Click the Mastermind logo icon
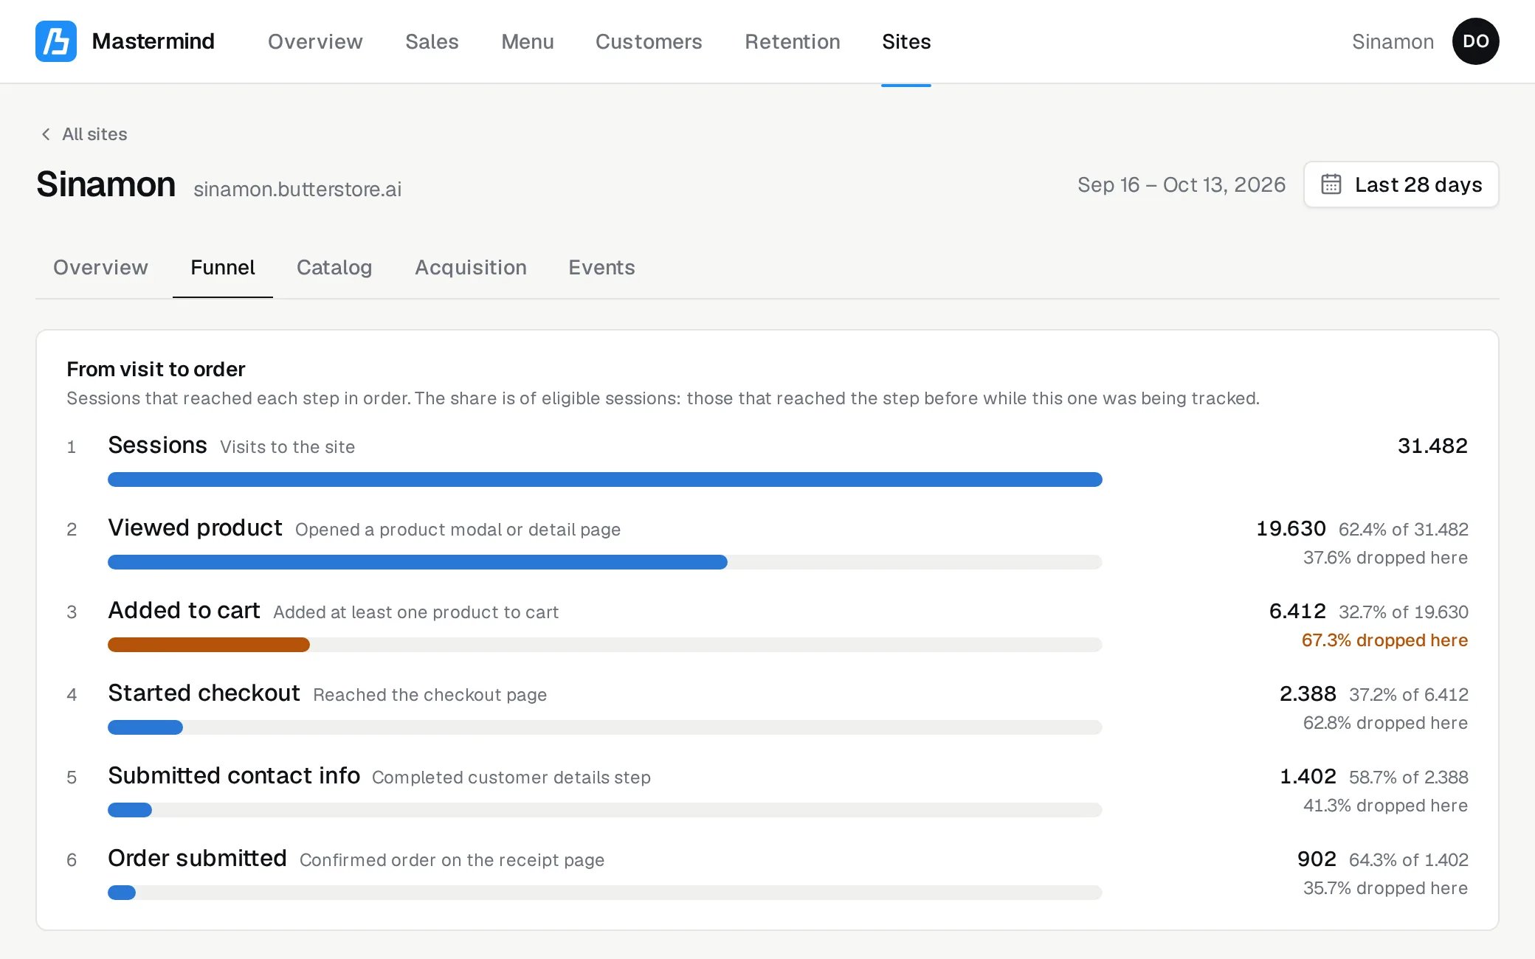 pyautogui.click(x=56, y=41)
